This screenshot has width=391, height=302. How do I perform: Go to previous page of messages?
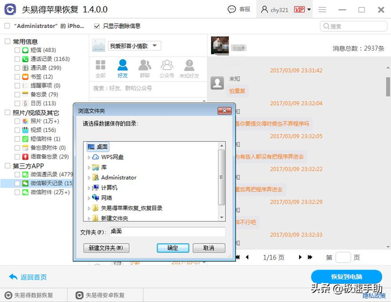[x=247, y=257]
